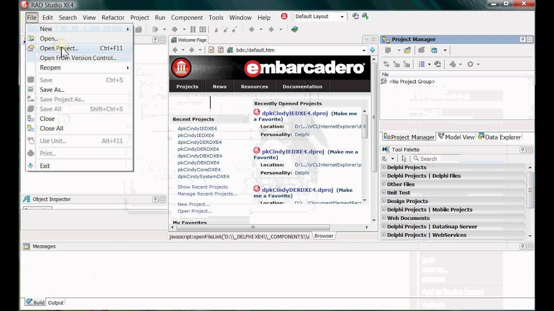
Task: Pin the Object Inspector panel
Action: pos(155,199)
